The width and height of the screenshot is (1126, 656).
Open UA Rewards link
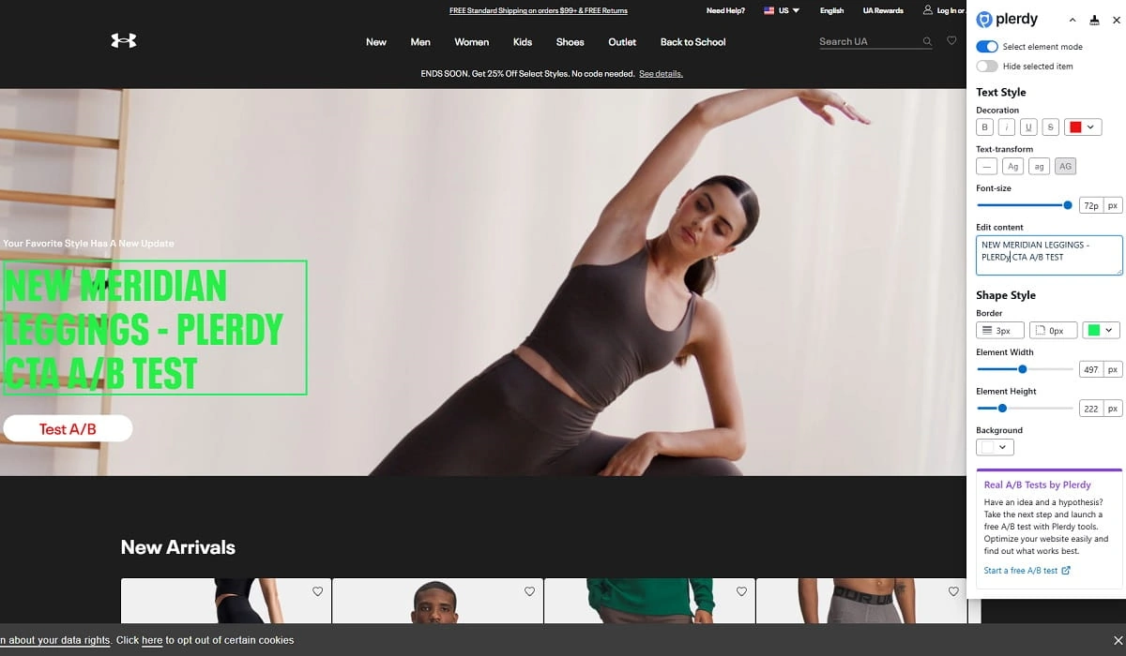point(883,11)
